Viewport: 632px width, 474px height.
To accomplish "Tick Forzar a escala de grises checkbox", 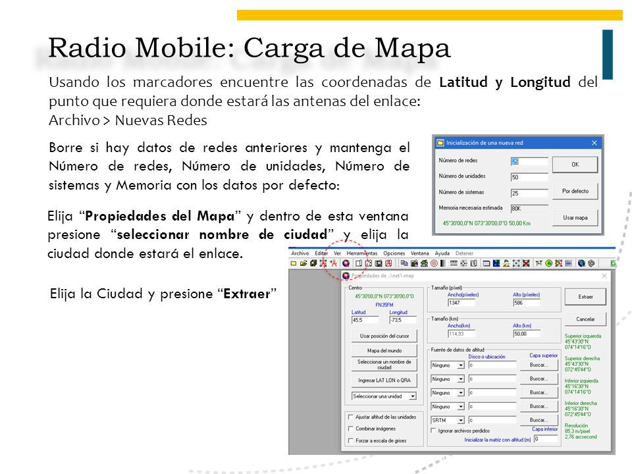I will tap(351, 440).
